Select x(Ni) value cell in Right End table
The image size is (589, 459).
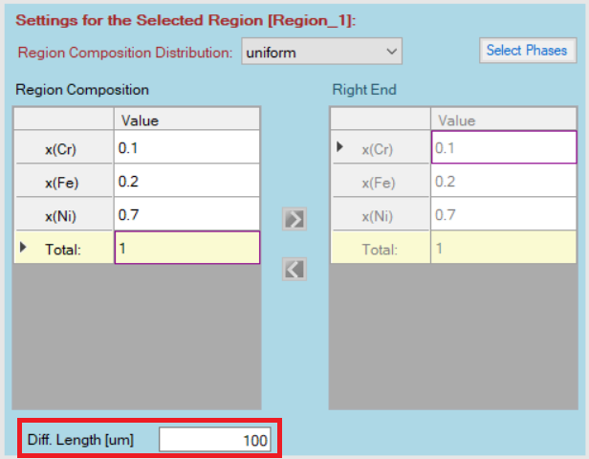[503, 215]
